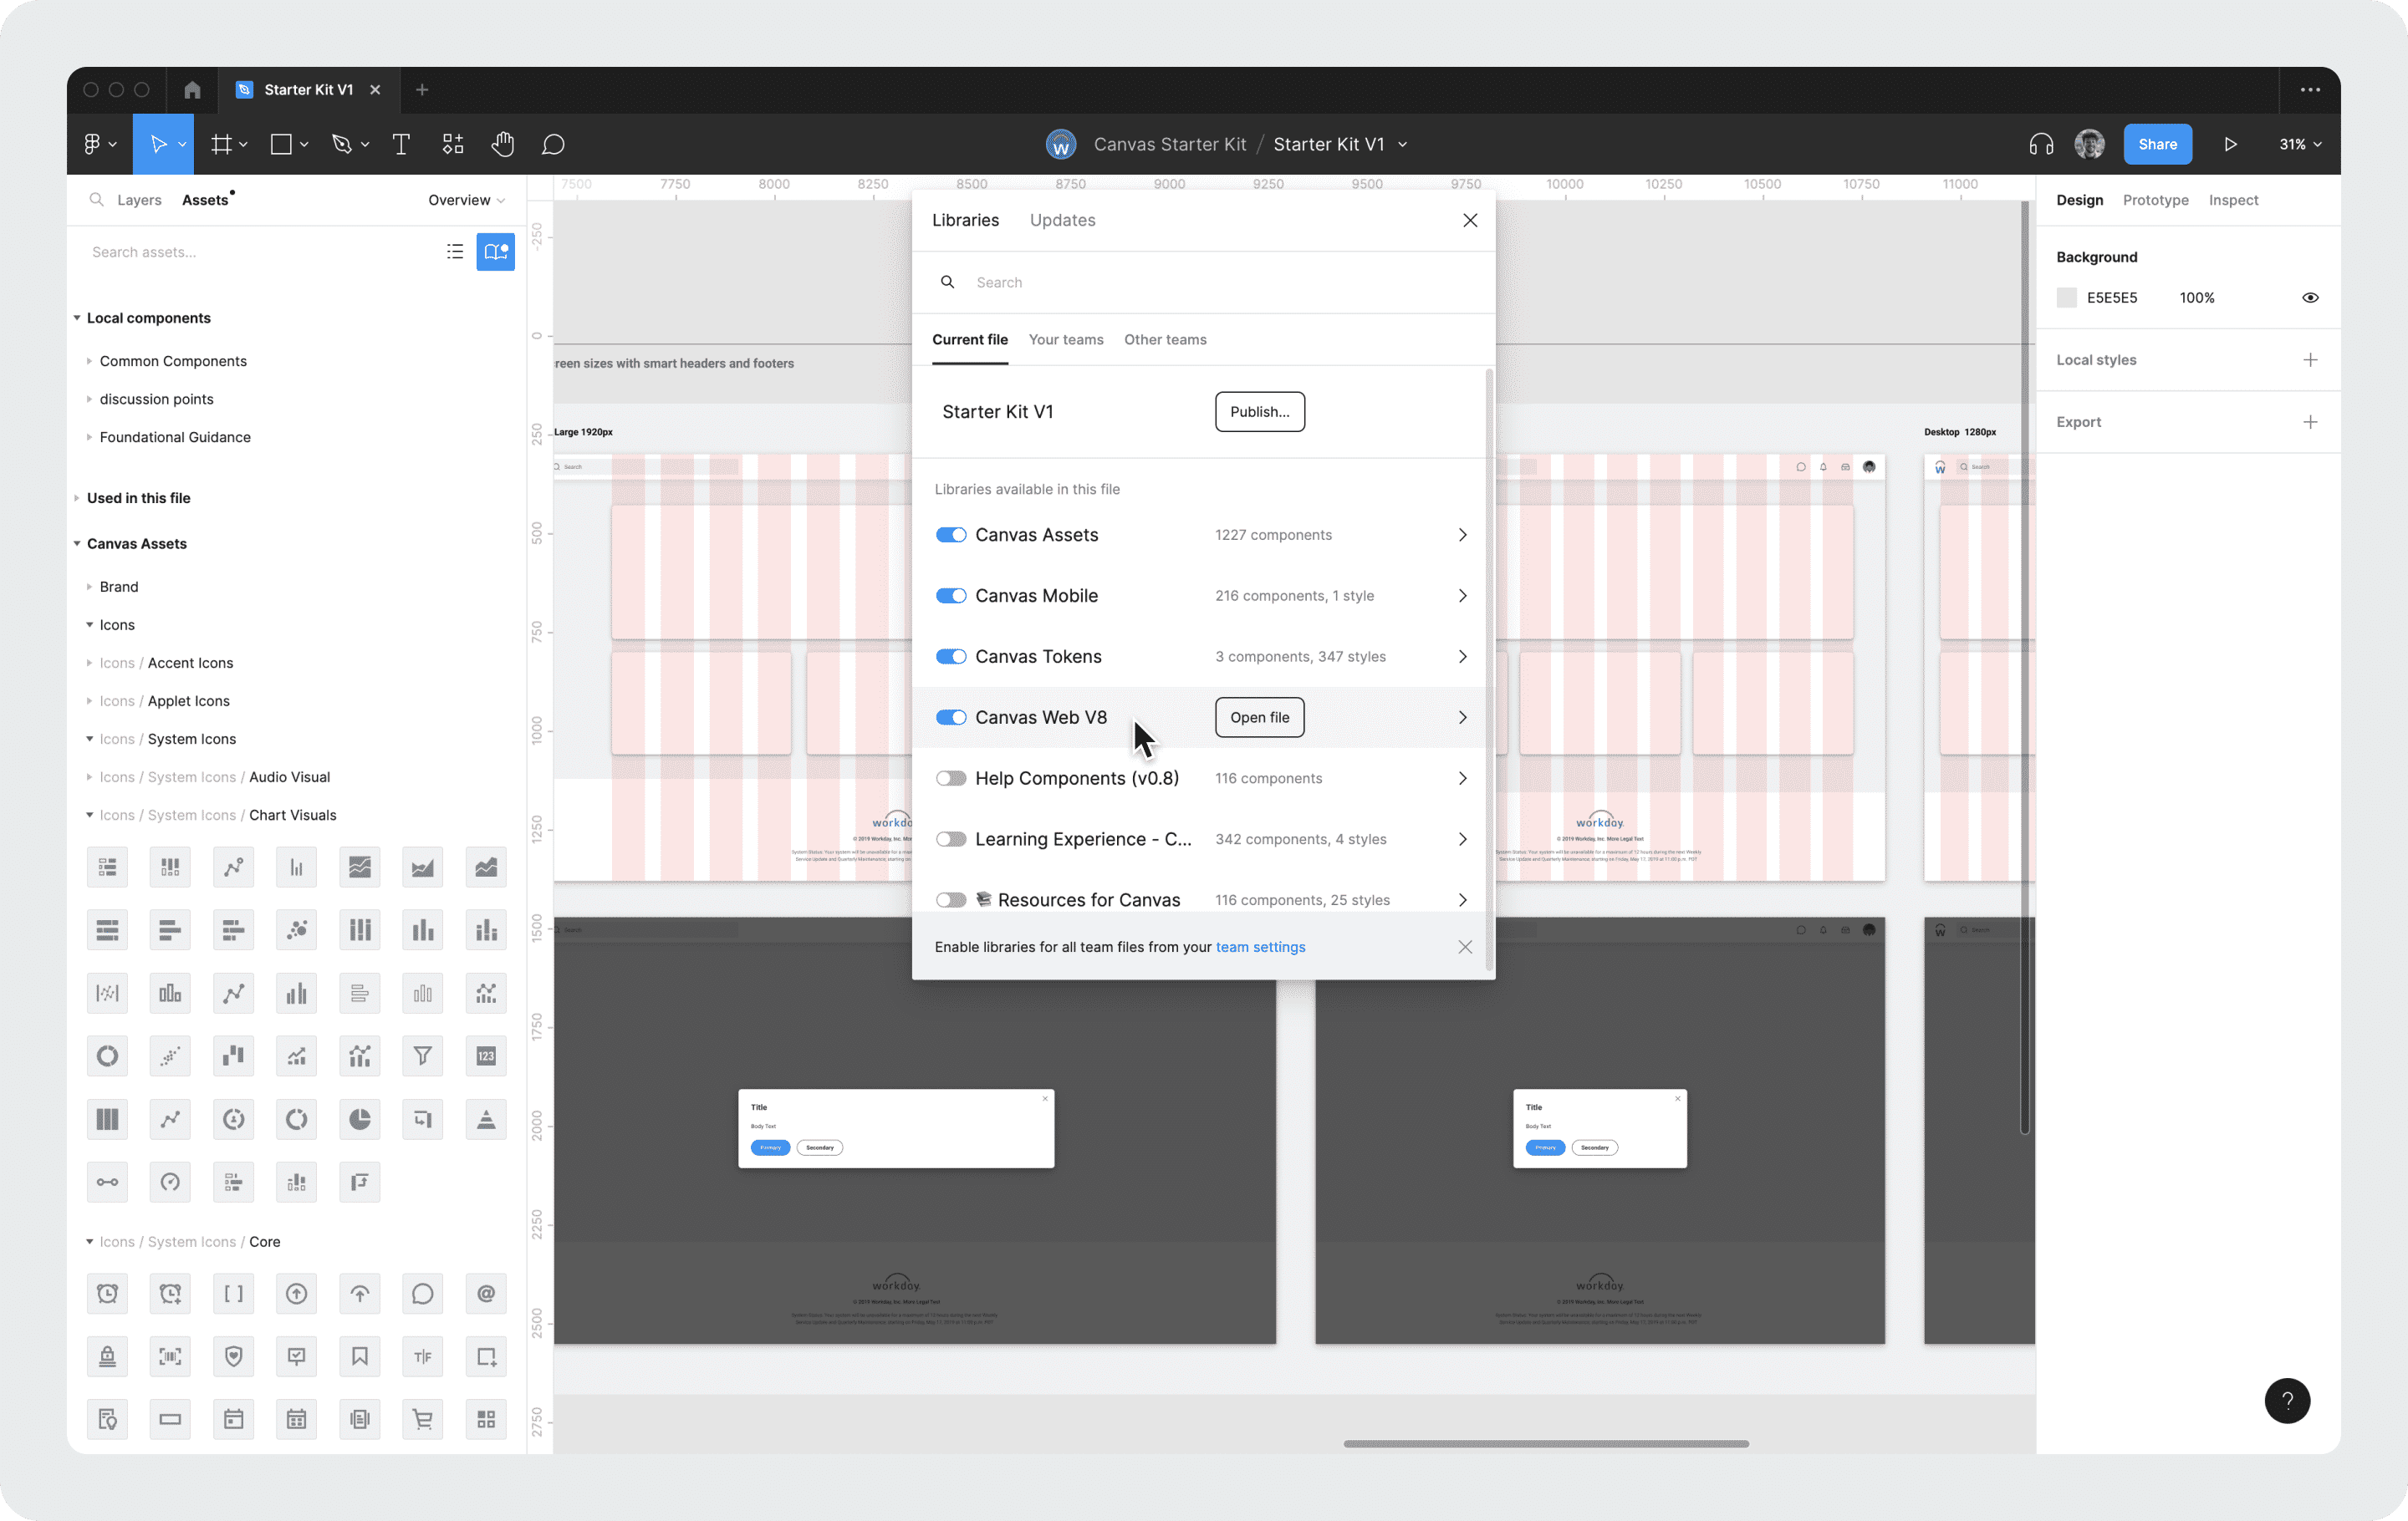Open the 31% zoom dropdown
Screen dimensions: 2408x1521
pos(2299,145)
